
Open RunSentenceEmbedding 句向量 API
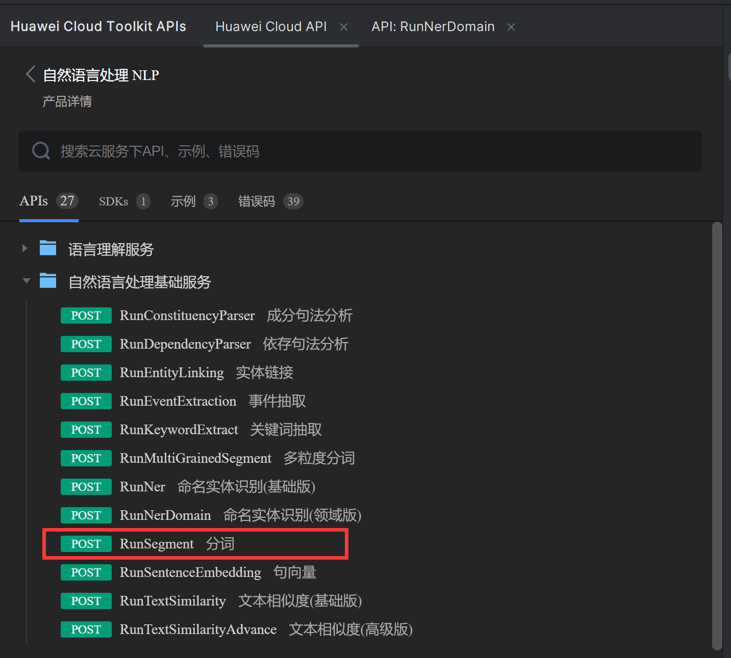coord(188,572)
